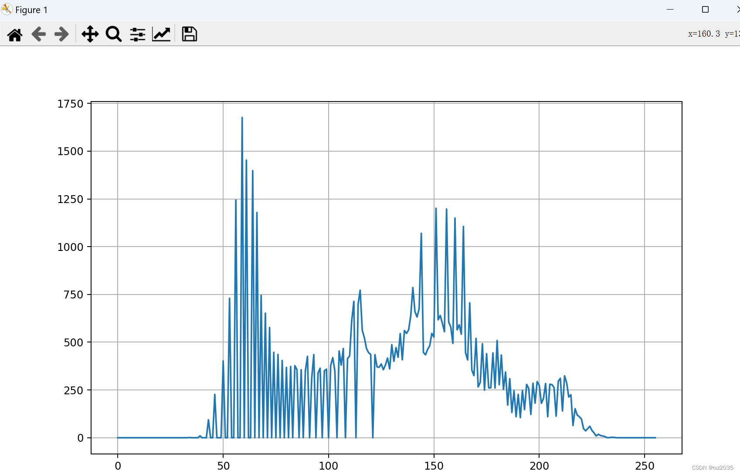The image size is (740, 474).
Task: Click the x-axis label 200
Action: tap(539, 466)
